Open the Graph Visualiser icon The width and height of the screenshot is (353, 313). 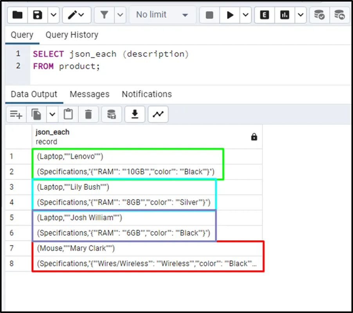(x=158, y=114)
